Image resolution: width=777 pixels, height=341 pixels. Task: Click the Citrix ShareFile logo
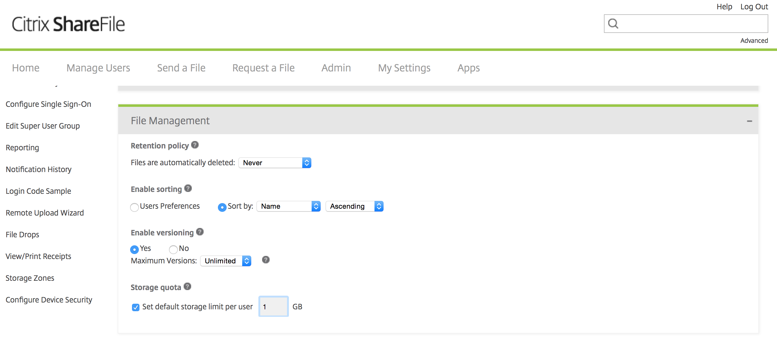point(68,24)
